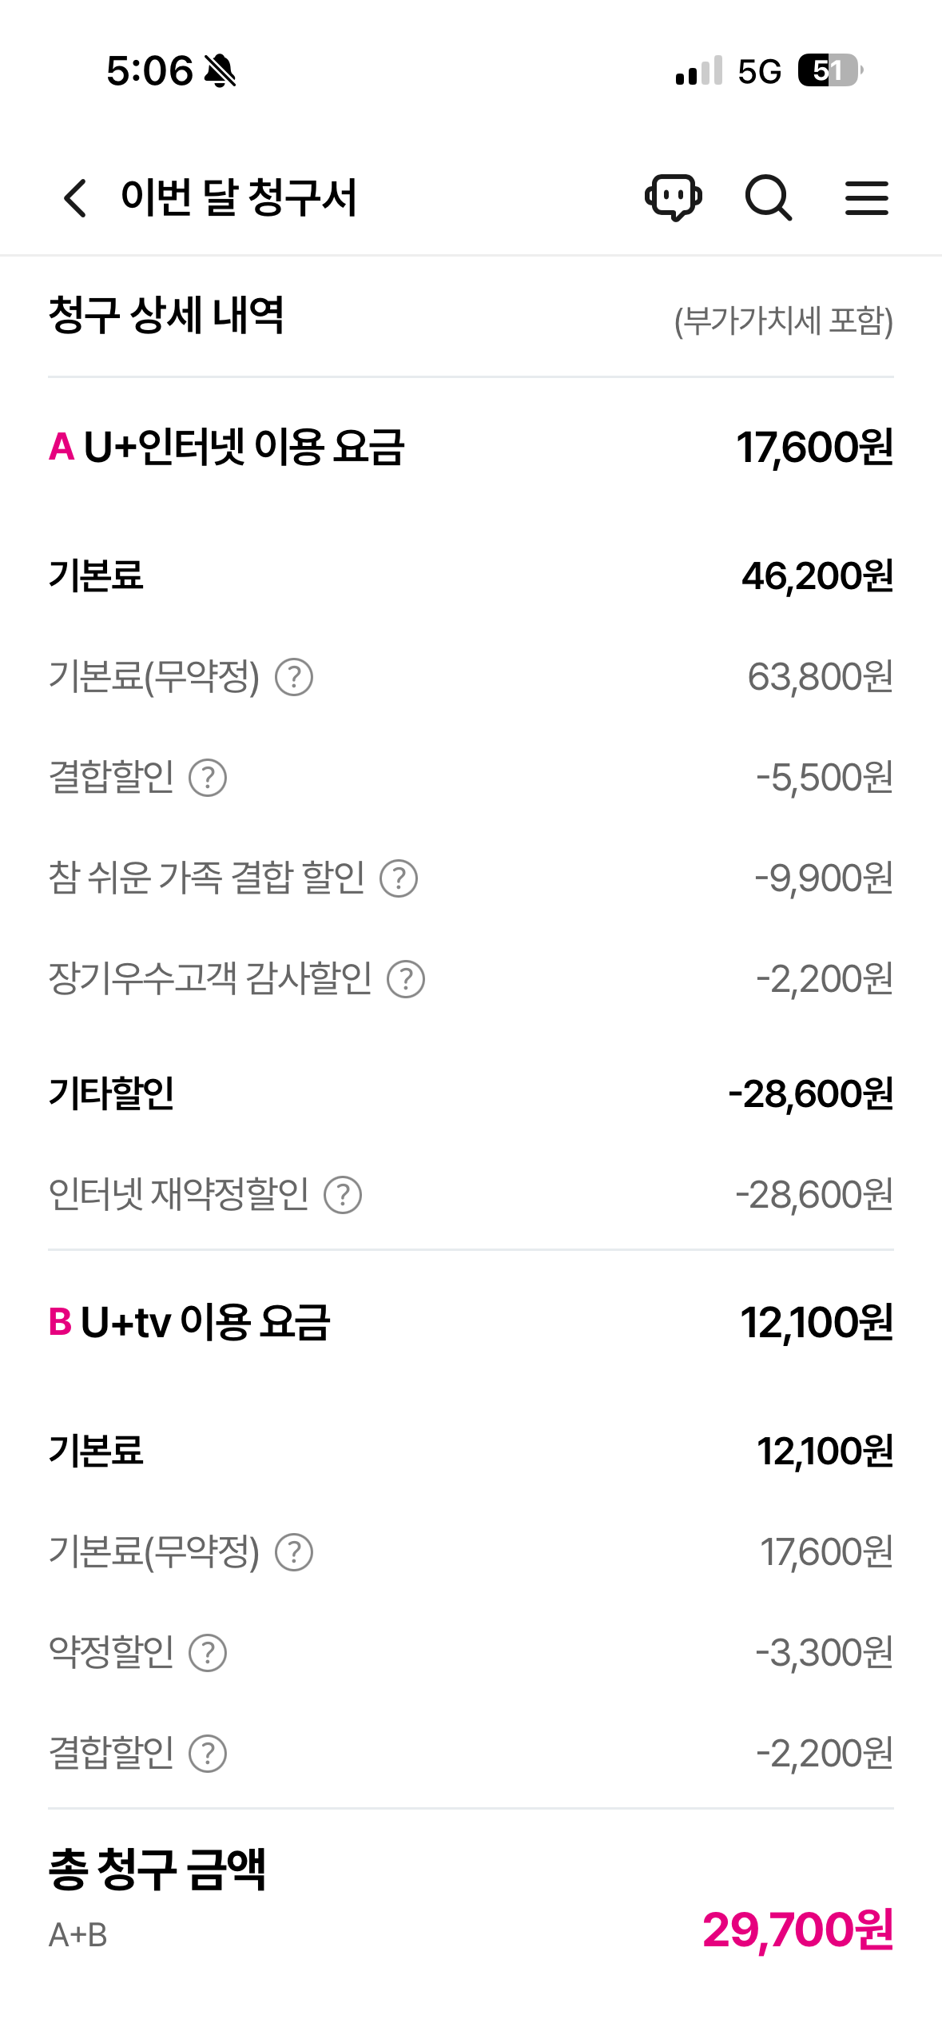Open the chatbot assistant icon
The image size is (942, 2043).
point(674,197)
